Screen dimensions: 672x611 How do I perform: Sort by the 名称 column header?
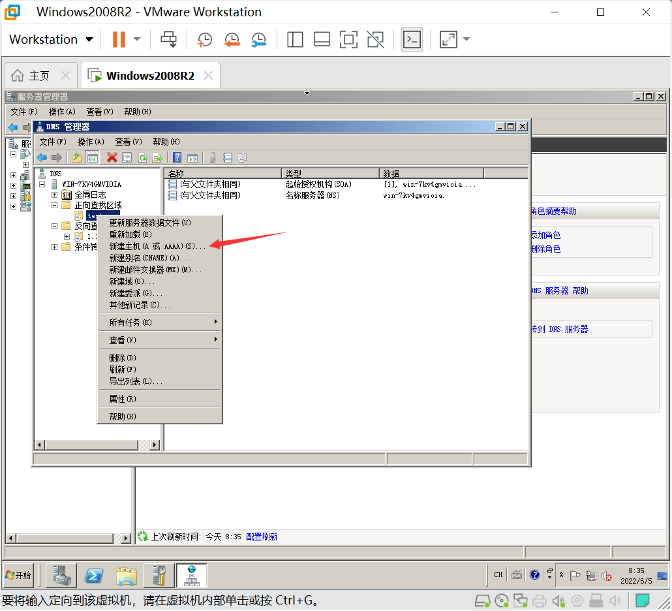tap(223, 174)
